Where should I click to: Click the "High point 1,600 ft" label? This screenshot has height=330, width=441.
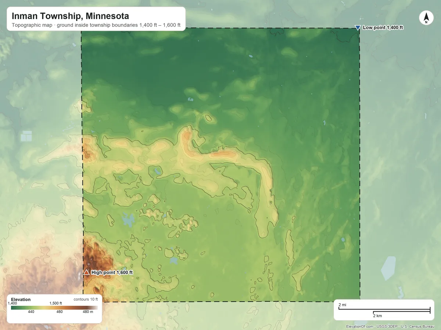pos(112,272)
